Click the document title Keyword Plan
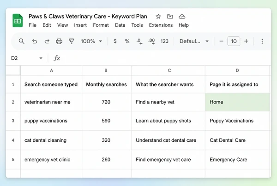Image resolution: width=277 pixels, height=186 pixels. click(x=88, y=17)
